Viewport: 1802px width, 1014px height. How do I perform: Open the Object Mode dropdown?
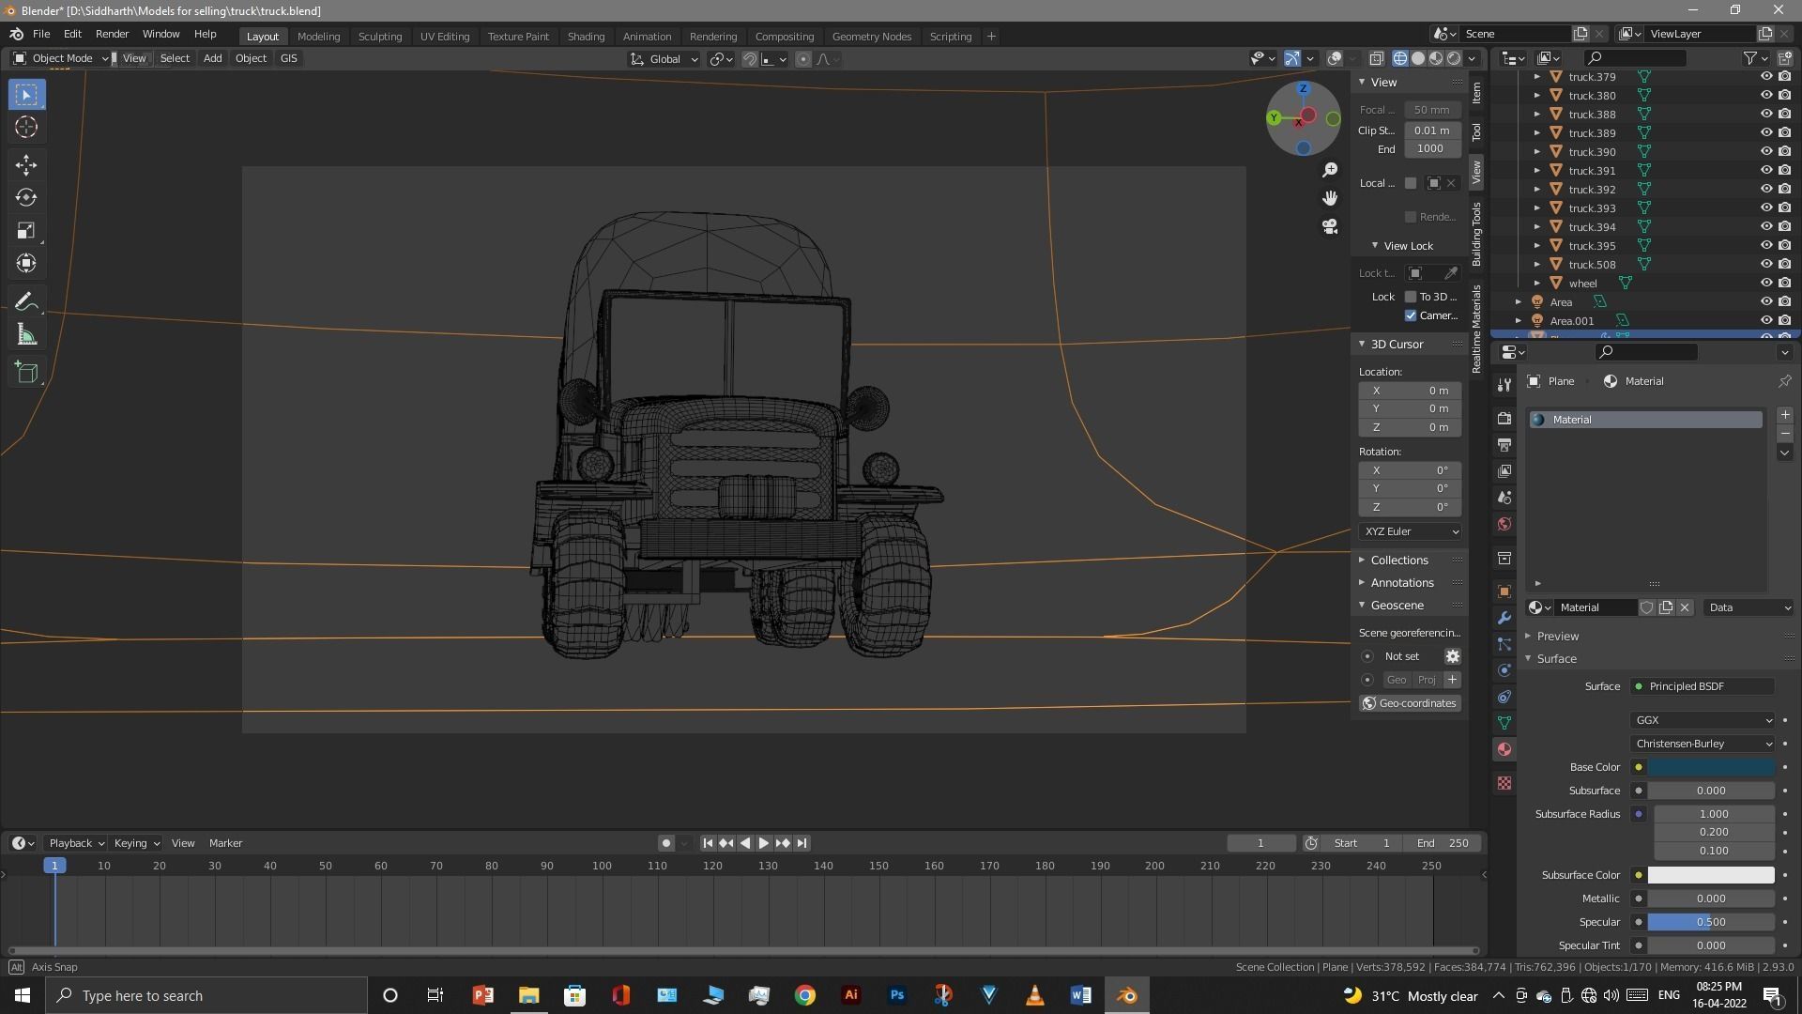[x=61, y=58]
